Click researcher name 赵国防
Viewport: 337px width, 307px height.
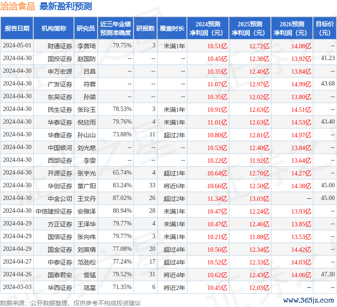tap(86, 59)
